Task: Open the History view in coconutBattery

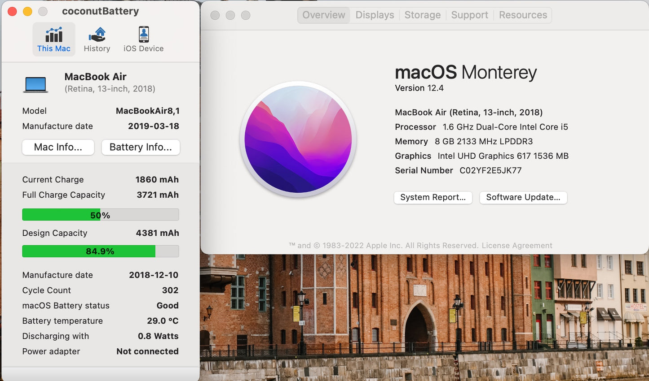Action: coord(97,39)
